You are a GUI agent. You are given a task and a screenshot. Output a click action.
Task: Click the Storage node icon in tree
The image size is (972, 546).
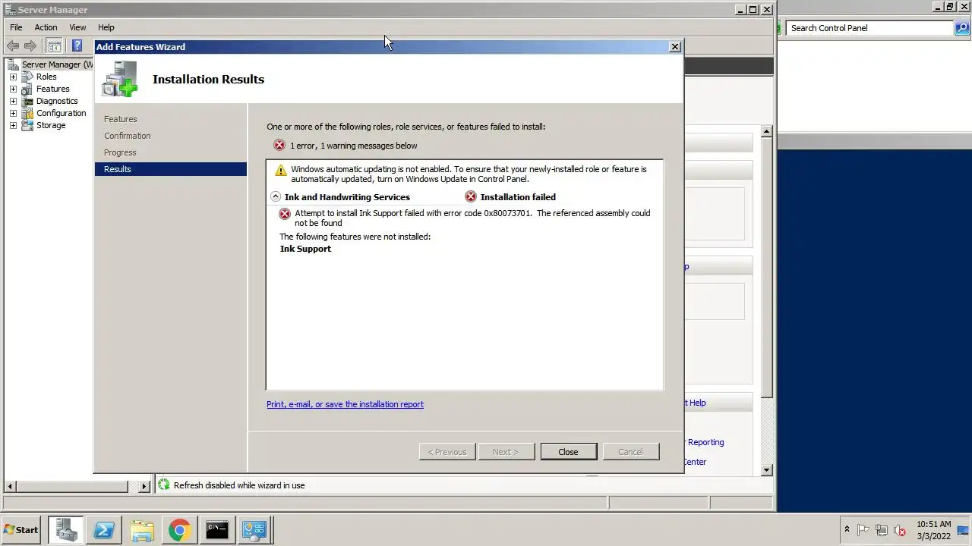(x=27, y=125)
